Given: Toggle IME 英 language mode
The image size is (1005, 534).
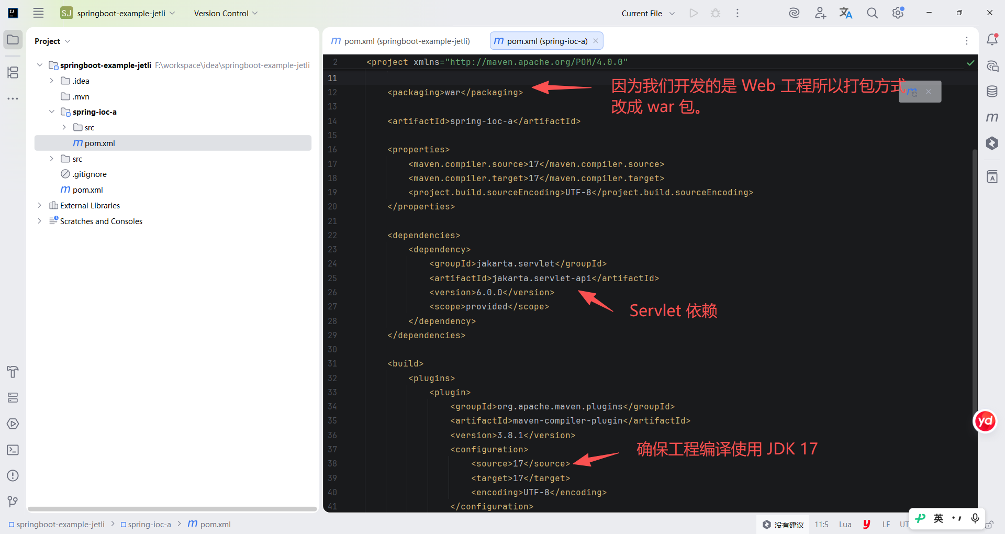Looking at the screenshot, I should (939, 518).
